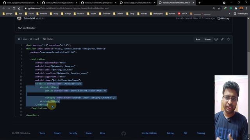Focus the github.com address bar
The width and height of the screenshot is (250, 140).
[118, 9]
